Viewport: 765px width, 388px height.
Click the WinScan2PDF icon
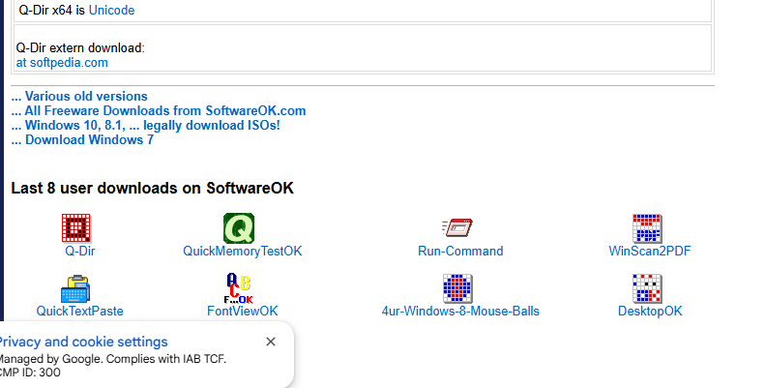coord(647,228)
